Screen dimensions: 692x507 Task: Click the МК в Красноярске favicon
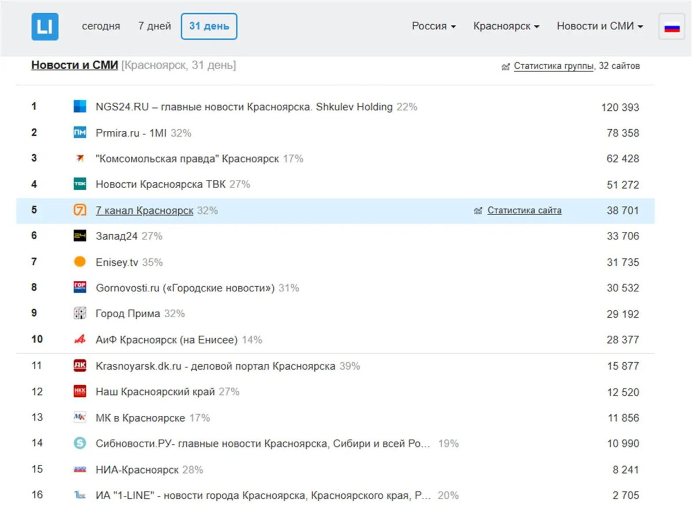click(80, 418)
